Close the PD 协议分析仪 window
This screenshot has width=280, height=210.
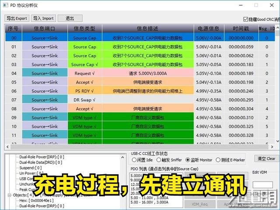point(272,5)
